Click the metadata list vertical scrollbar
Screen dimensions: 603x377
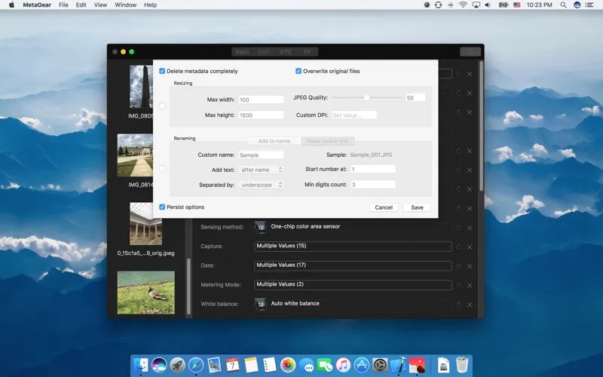point(481,127)
